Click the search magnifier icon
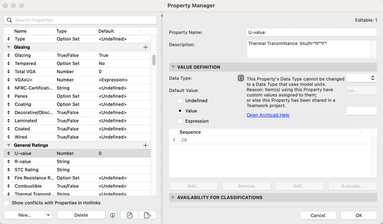The width and height of the screenshot is (383, 224). coord(10,20)
